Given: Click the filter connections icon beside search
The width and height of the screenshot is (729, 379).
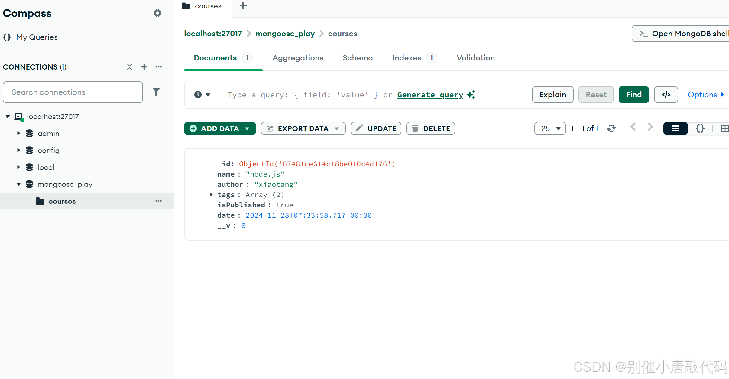Looking at the screenshot, I should [x=156, y=92].
